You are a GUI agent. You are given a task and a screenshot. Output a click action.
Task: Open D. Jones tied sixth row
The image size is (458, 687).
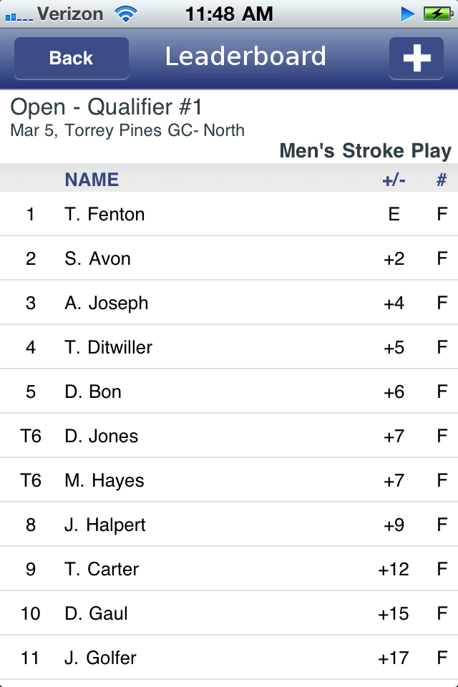[x=229, y=436]
